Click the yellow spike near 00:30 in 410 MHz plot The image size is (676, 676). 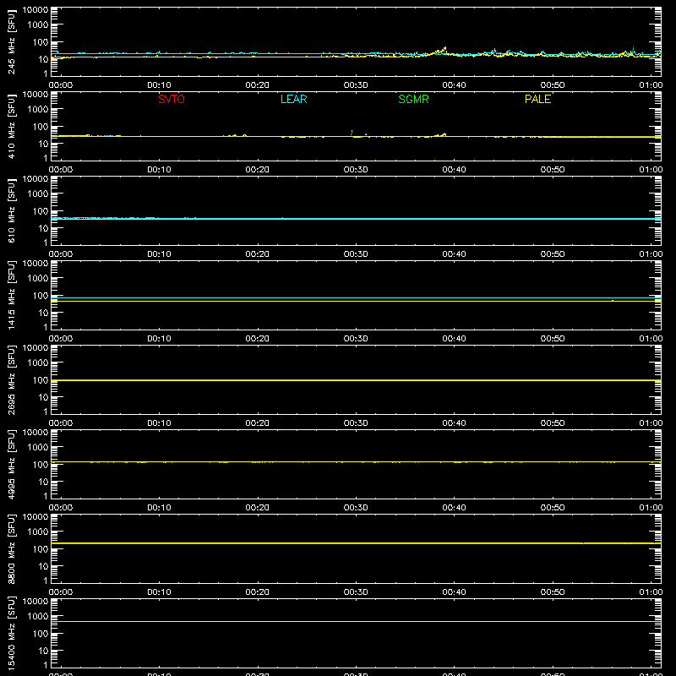click(x=352, y=132)
